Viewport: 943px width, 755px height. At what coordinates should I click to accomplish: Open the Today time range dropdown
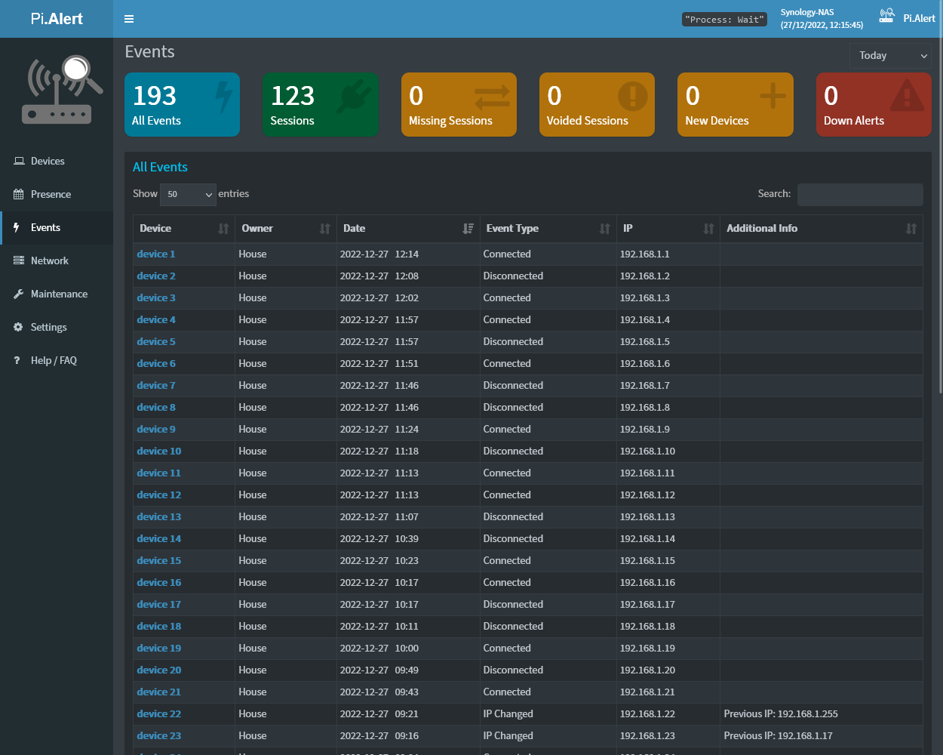[x=890, y=55]
